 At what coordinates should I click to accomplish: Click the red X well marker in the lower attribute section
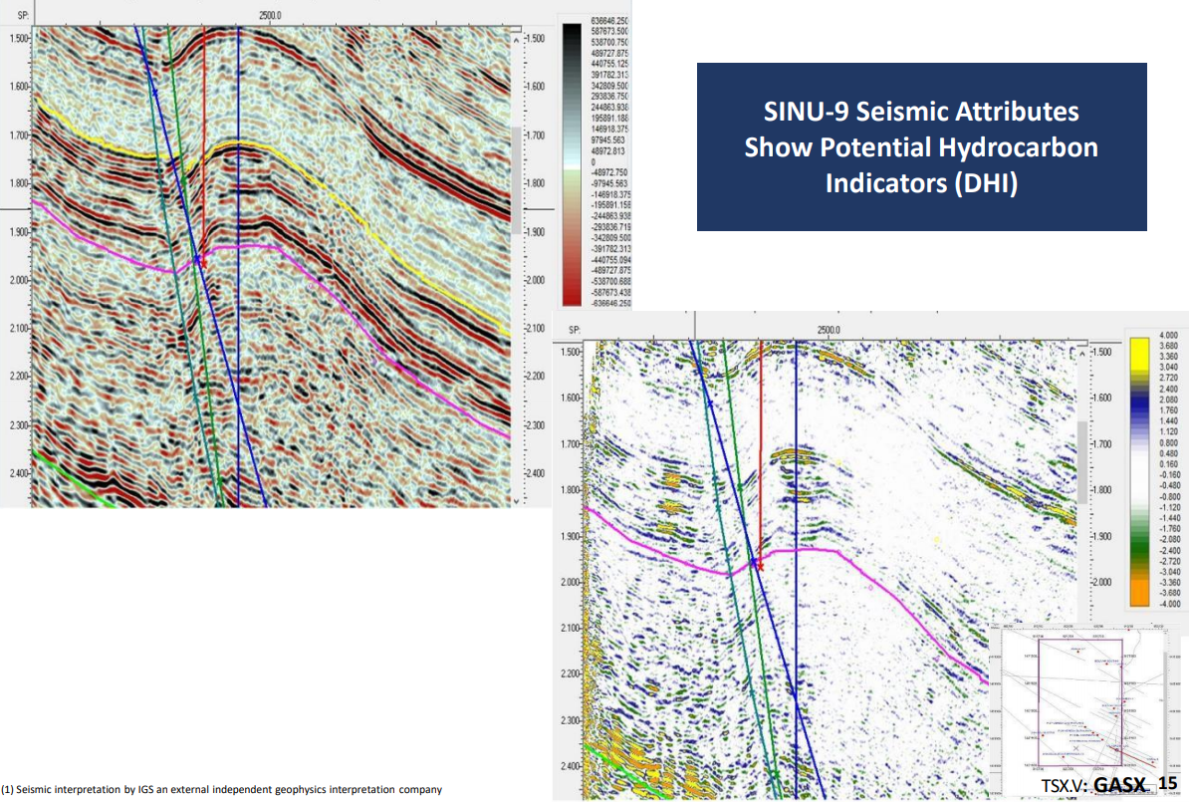point(759,565)
